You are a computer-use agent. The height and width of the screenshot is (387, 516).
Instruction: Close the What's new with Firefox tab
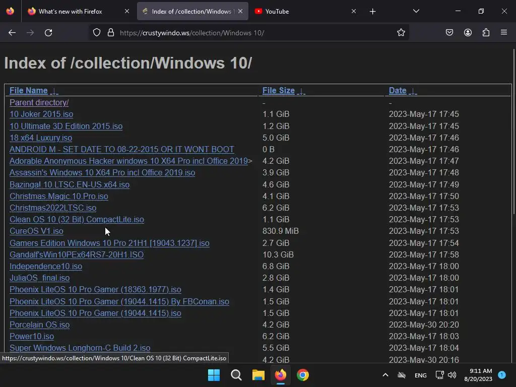click(127, 11)
